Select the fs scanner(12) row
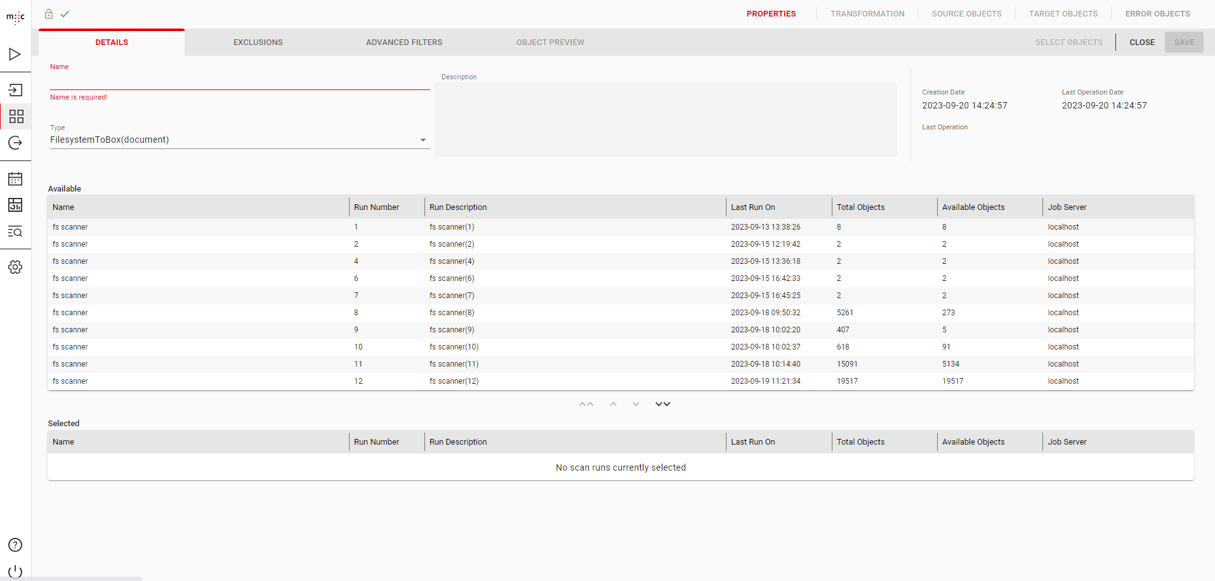The image size is (1215, 581). 454,381
